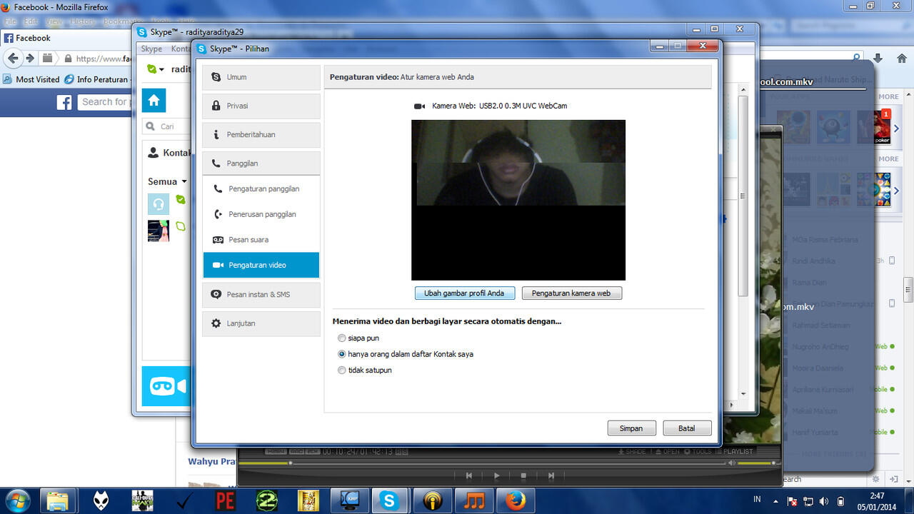914x514 pixels.
Task: Open the Windows Start menu
Action: click(18, 500)
